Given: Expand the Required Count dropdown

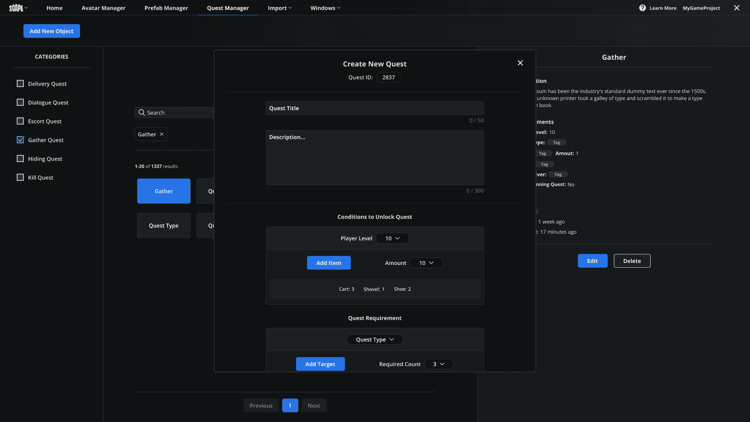Looking at the screenshot, I should coord(438,364).
